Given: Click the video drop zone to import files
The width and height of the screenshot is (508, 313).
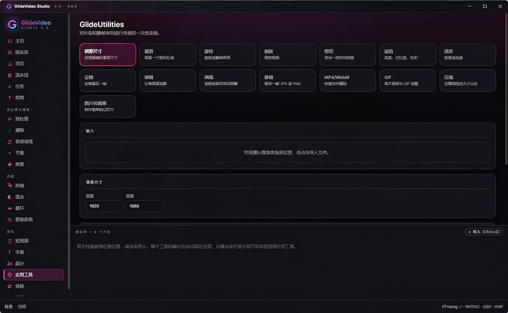Looking at the screenshot, I should click(x=288, y=153).
